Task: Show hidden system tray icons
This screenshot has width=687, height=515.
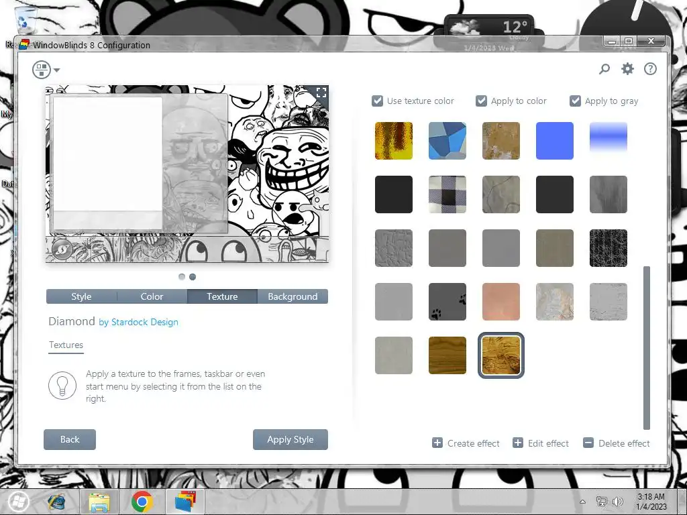Action: point(582,502)
